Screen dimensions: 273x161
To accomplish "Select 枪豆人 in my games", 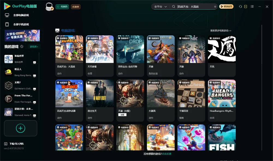I will pos(20,72).
